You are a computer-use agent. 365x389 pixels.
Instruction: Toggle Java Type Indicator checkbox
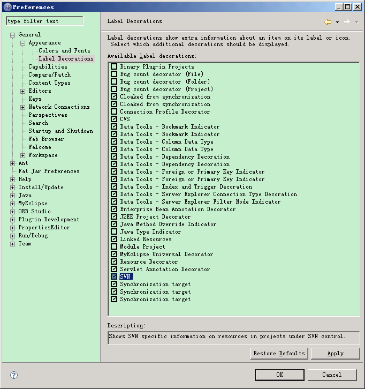[x=114, y=231]
